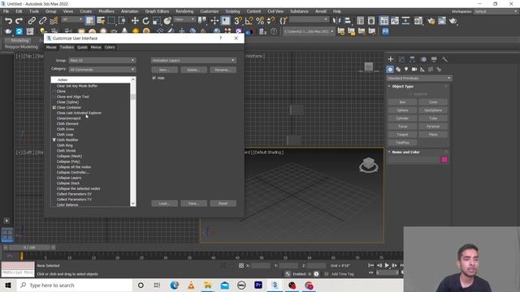
Task: Click the Rename... button in dialog
Action: pos(223,70)
